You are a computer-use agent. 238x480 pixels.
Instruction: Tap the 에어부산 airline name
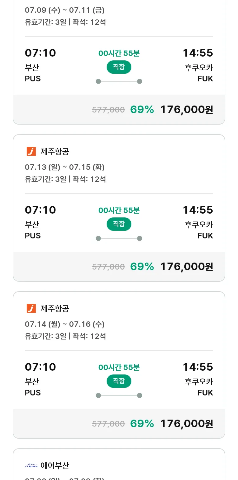(55, 466)
